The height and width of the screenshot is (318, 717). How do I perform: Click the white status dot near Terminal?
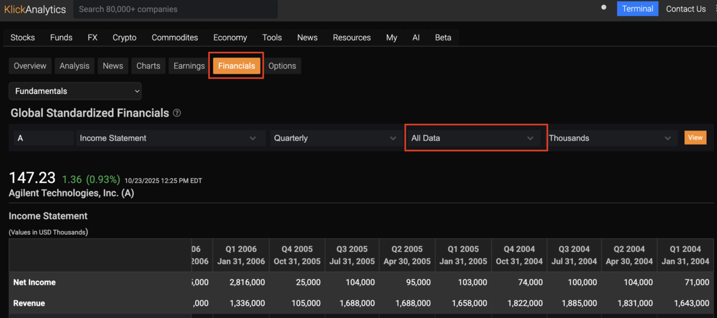click(604, 7)
